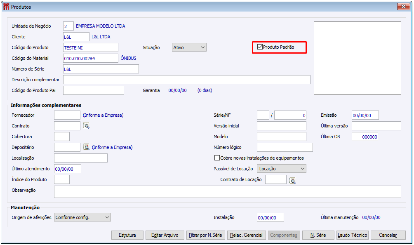The image size is (414, 245).
Task: Click the Fornecedor input field
Action: coord(67,115)
